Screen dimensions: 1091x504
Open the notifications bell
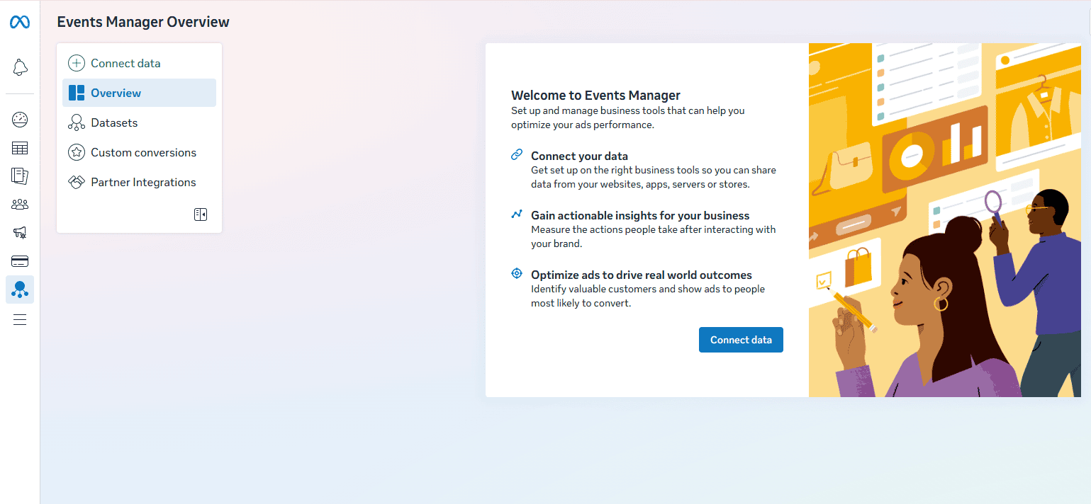[20, 68]
